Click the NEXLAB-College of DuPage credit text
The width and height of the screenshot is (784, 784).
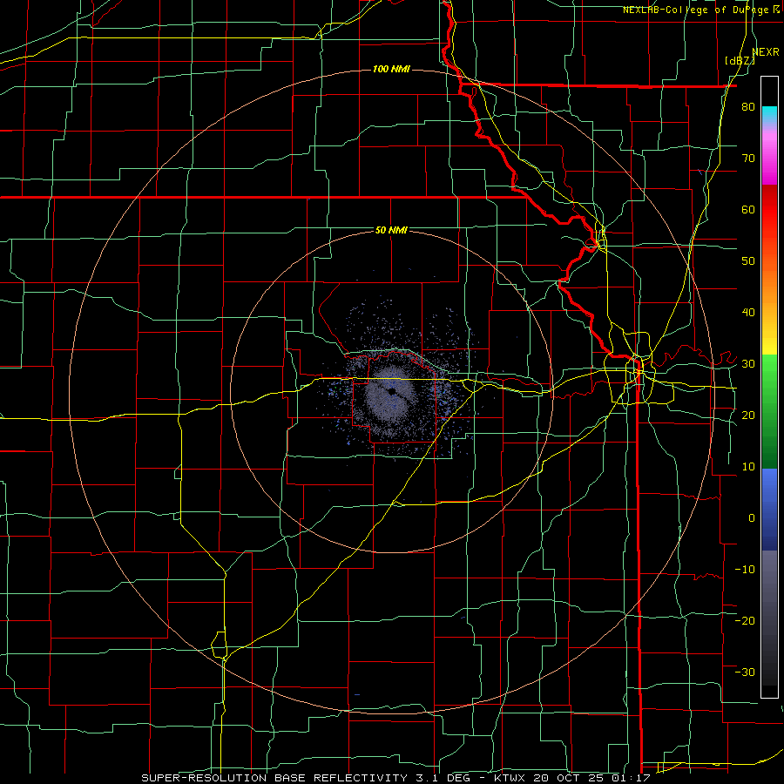696,10
